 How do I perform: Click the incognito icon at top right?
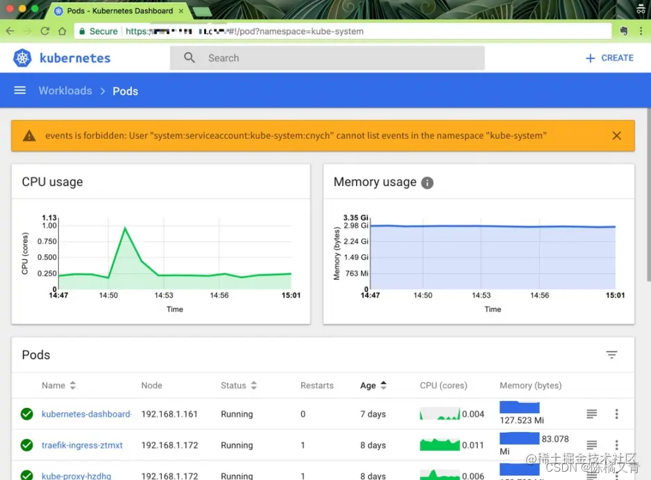tap(641, 8)
